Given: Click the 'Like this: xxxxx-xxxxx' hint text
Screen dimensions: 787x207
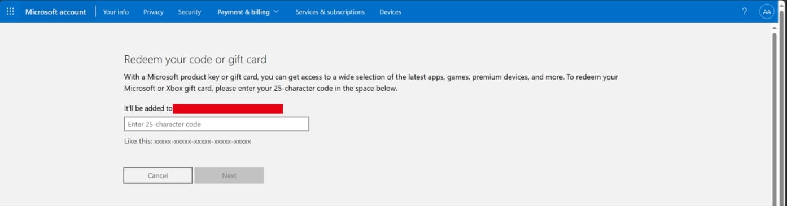Looking at the screenshot, I should pyautogui.click(x=187, y=142).
